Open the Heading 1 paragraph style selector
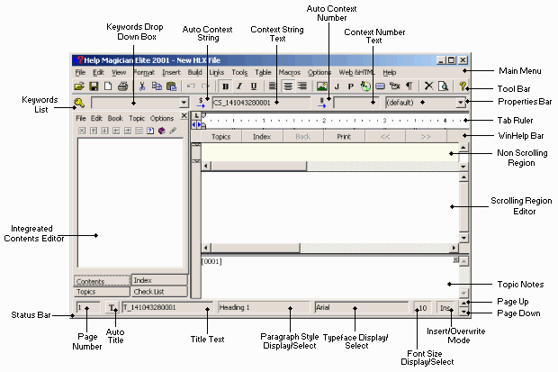 (x=264, y=307)
